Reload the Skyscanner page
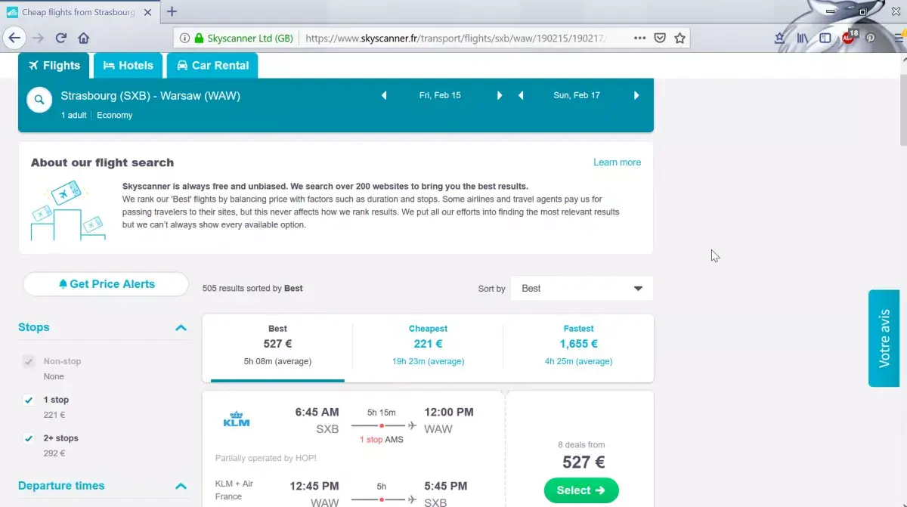This screenshot has height=507, width=907. pyautogui.click(x=61, y=38)
